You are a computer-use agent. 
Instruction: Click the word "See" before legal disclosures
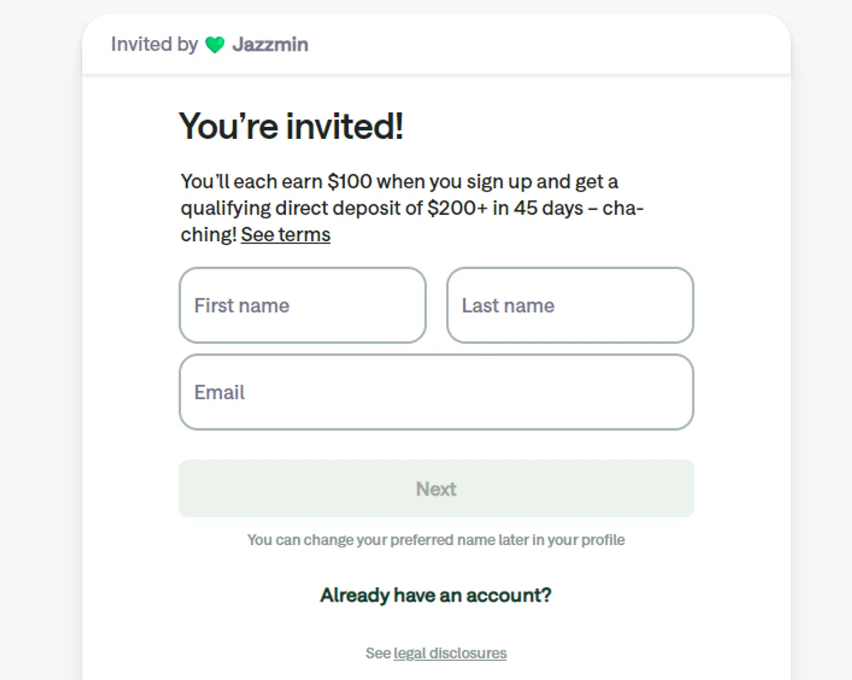pos(378,653)
